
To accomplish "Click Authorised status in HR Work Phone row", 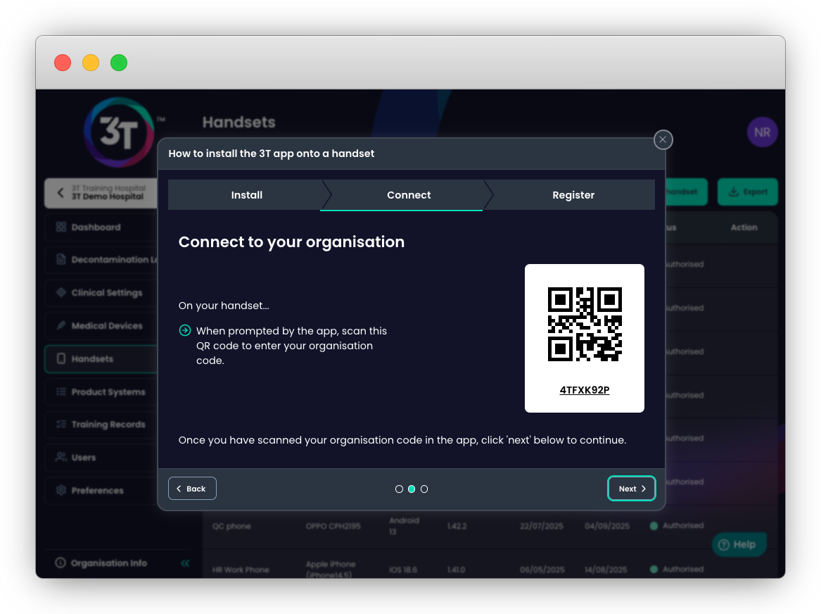I will click(677, 569).
